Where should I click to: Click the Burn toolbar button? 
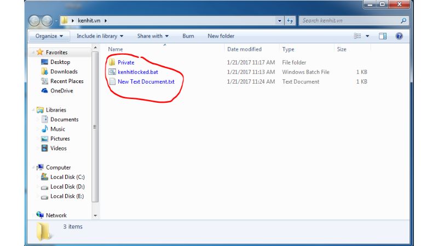coord(188,36)
